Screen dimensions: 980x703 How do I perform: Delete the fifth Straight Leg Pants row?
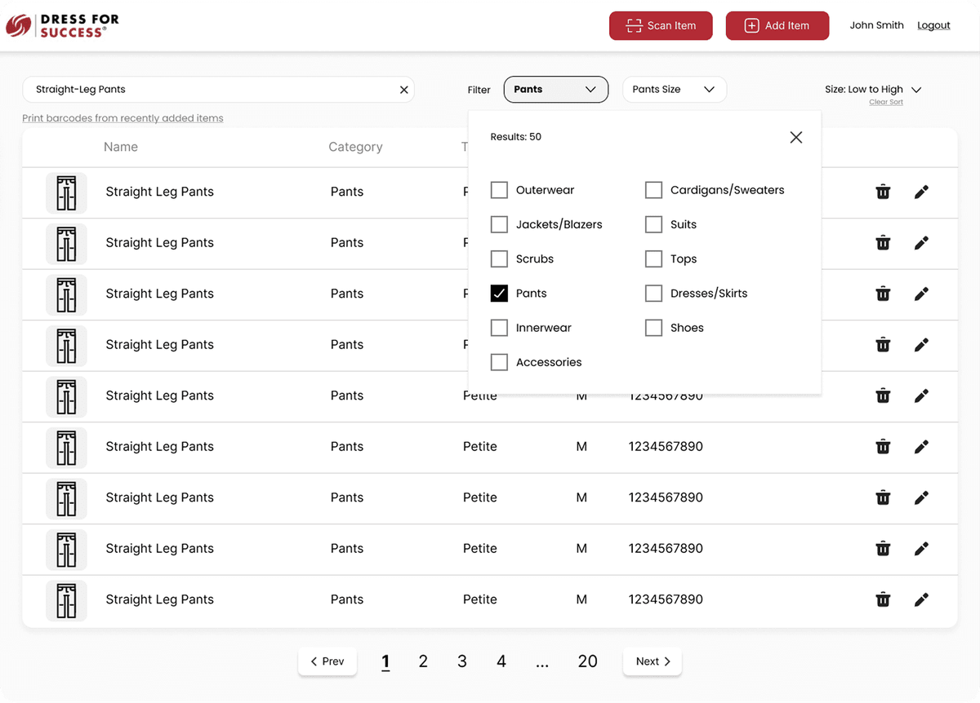(883, 396)
